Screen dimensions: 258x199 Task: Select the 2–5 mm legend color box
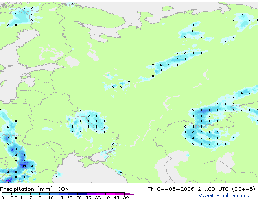(x=35, y=194)
